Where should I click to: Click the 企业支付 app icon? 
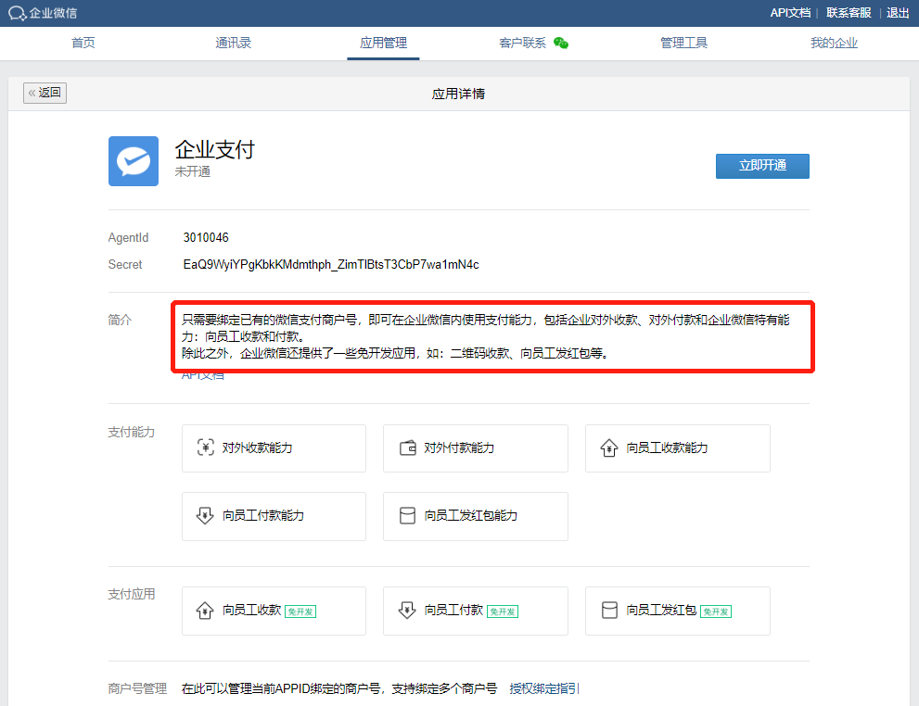pyautogui.click(x=134, y=161)
